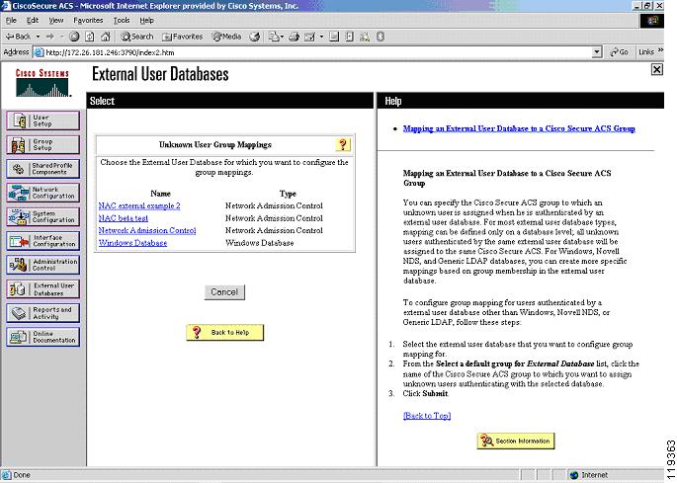Viewport: 677px width, 483px height.
Task: Open the Favorites menu
Action: 88,21
